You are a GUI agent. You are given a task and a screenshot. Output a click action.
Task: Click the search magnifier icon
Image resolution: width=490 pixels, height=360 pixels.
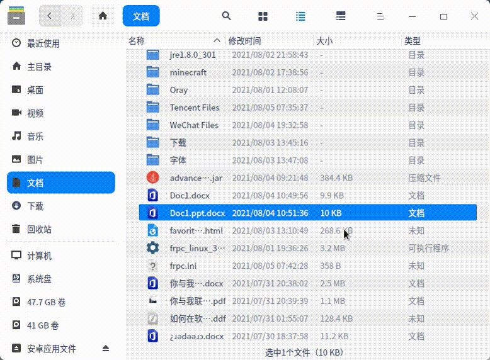[227, 16]
